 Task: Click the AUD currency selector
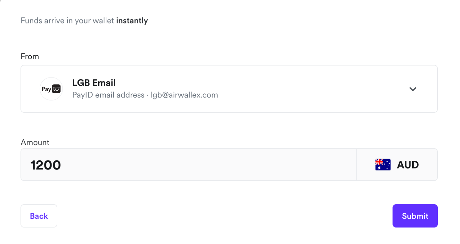point(397,165)
